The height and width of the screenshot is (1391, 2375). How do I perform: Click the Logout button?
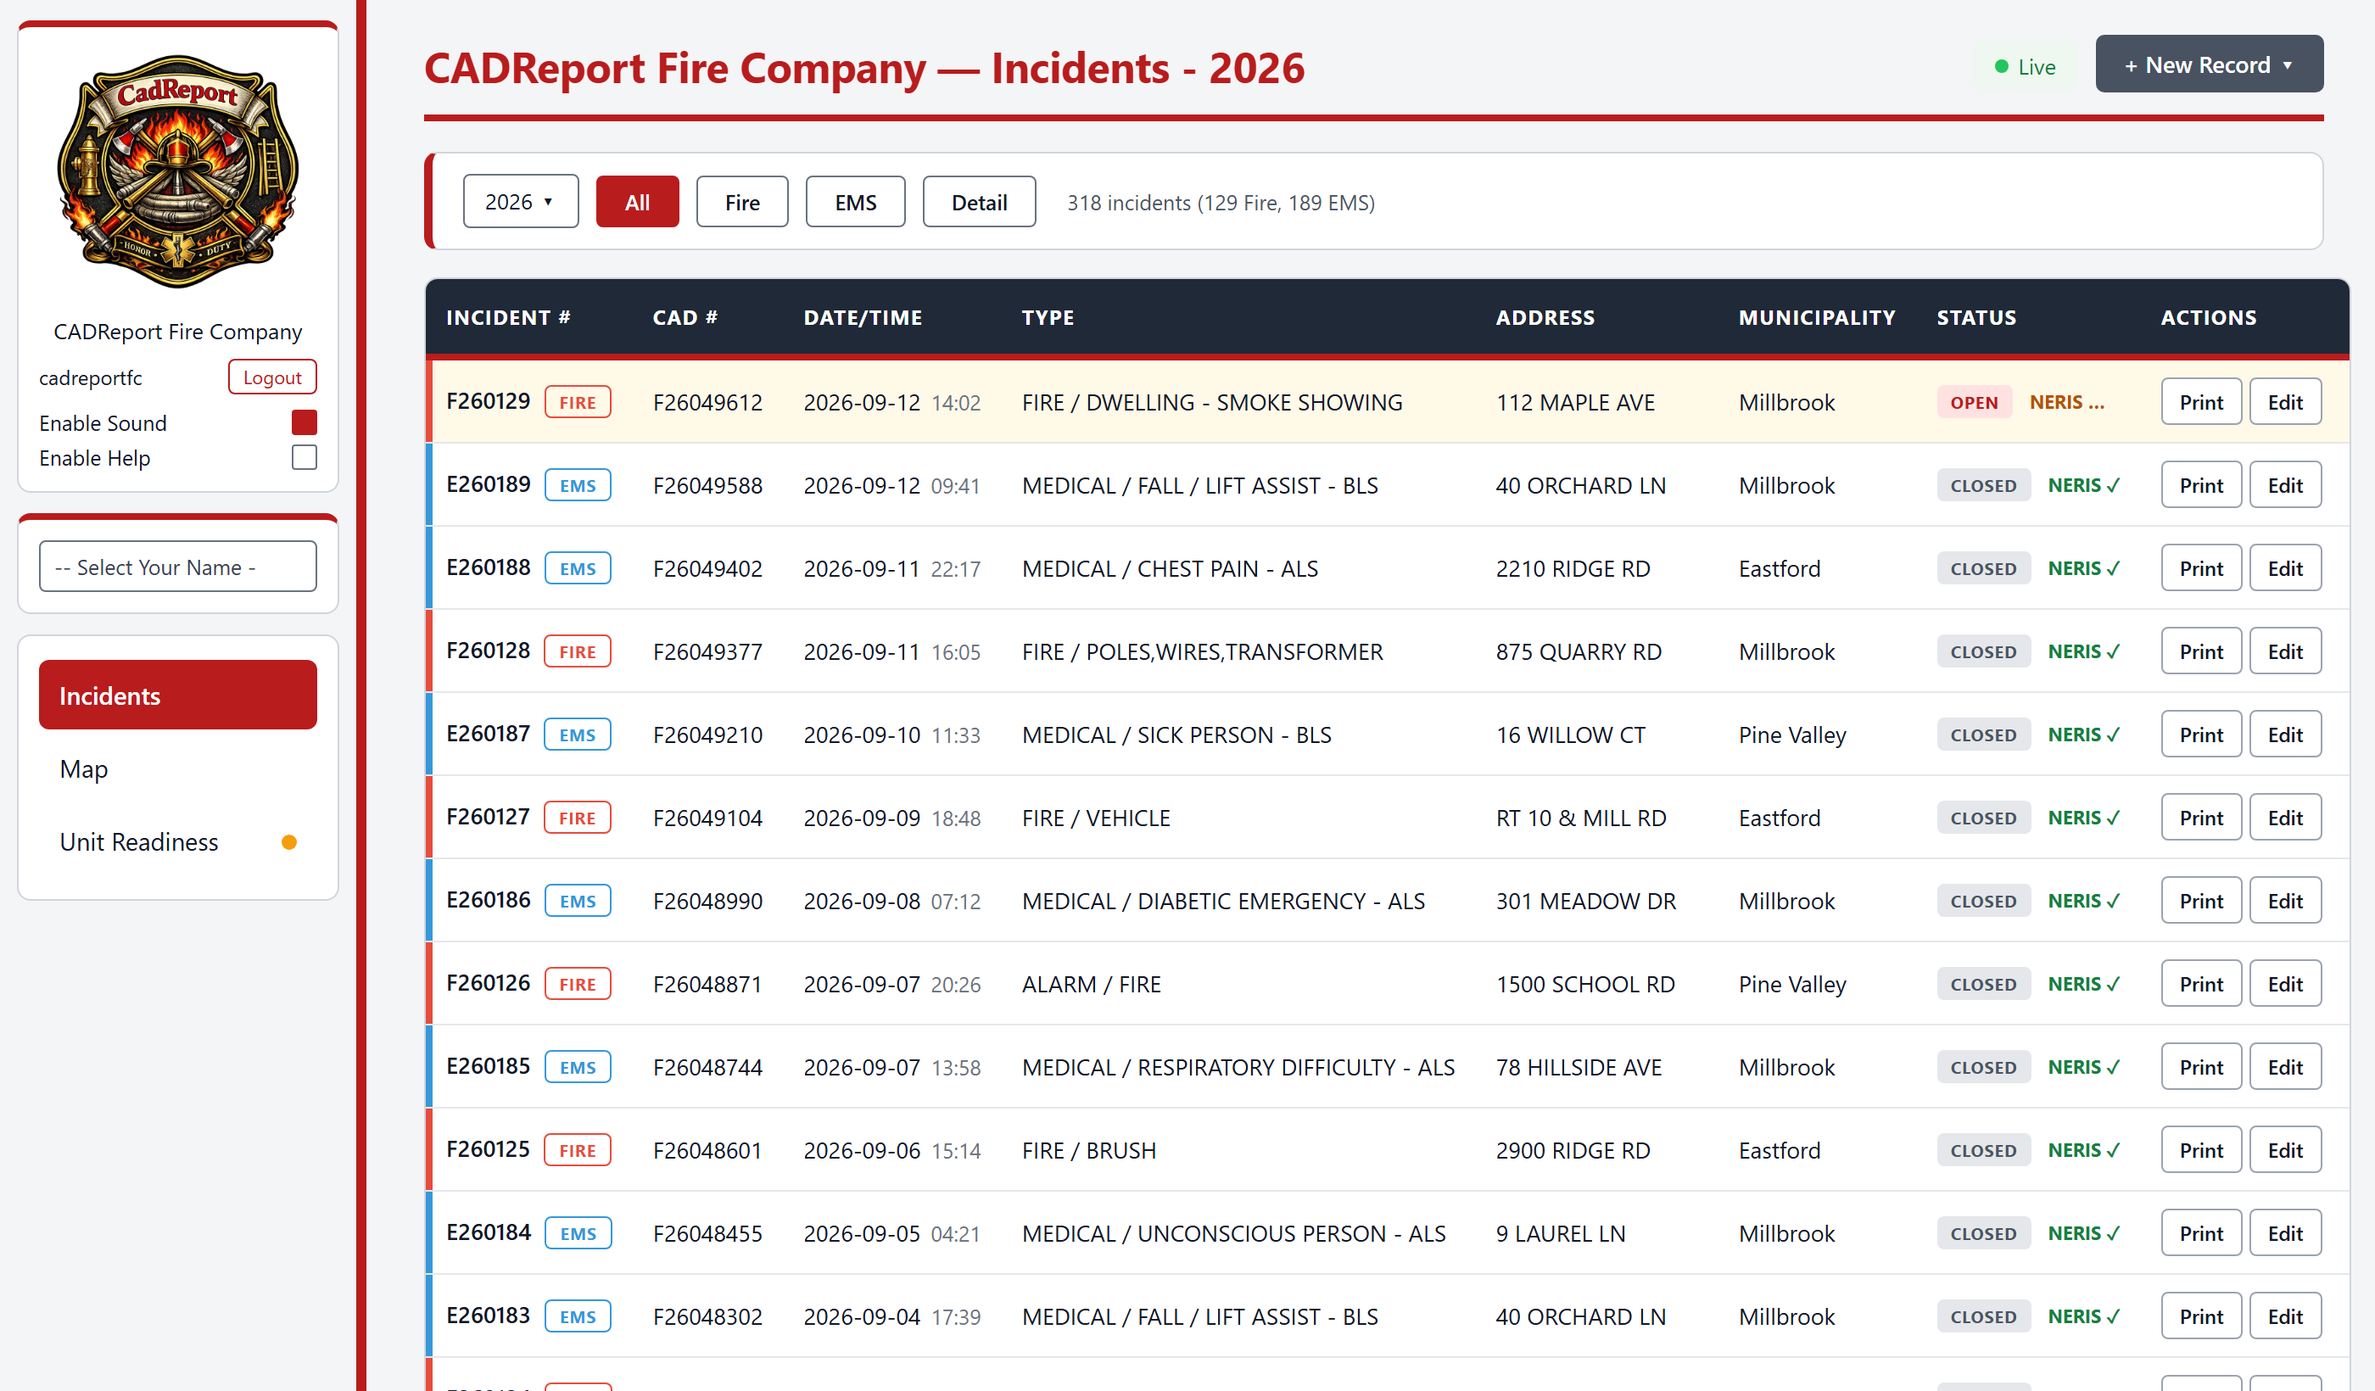tap(271, 377)
